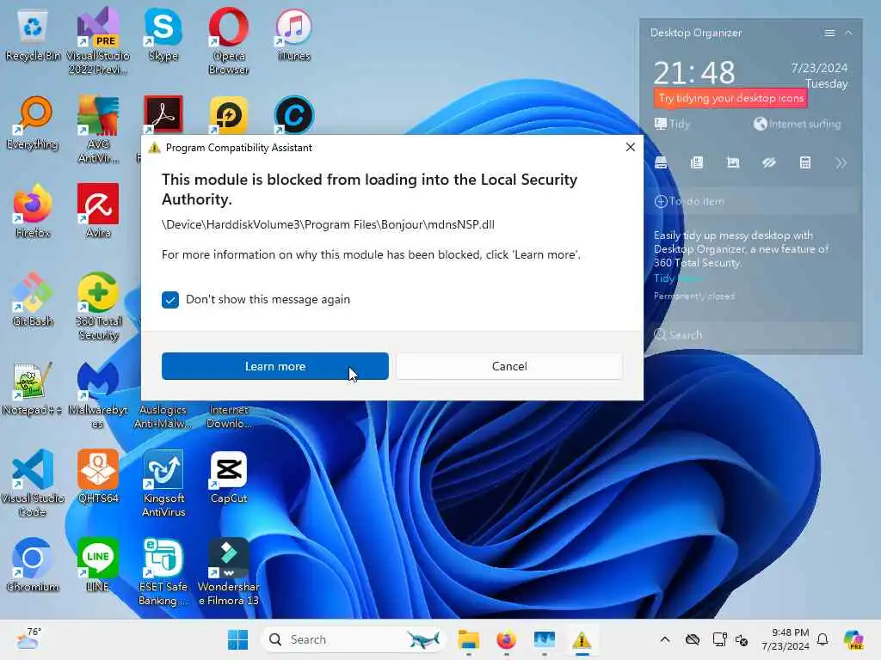Screen dimensions: 881x660
Task: Select the Git Bash desktop icon
Action: 33,301
